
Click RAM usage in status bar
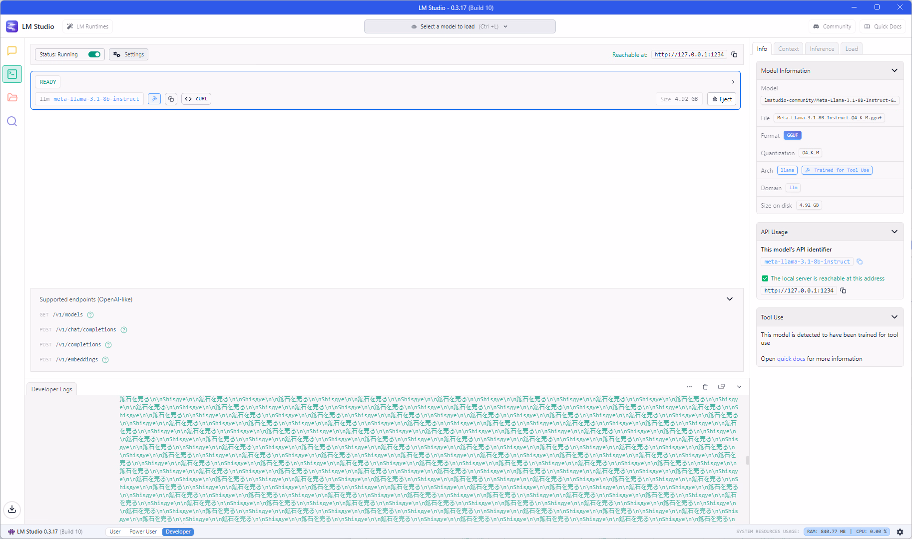click(x=826, y=532)
